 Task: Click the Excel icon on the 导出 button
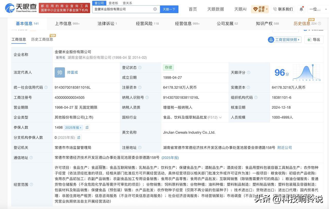[309, 40]
